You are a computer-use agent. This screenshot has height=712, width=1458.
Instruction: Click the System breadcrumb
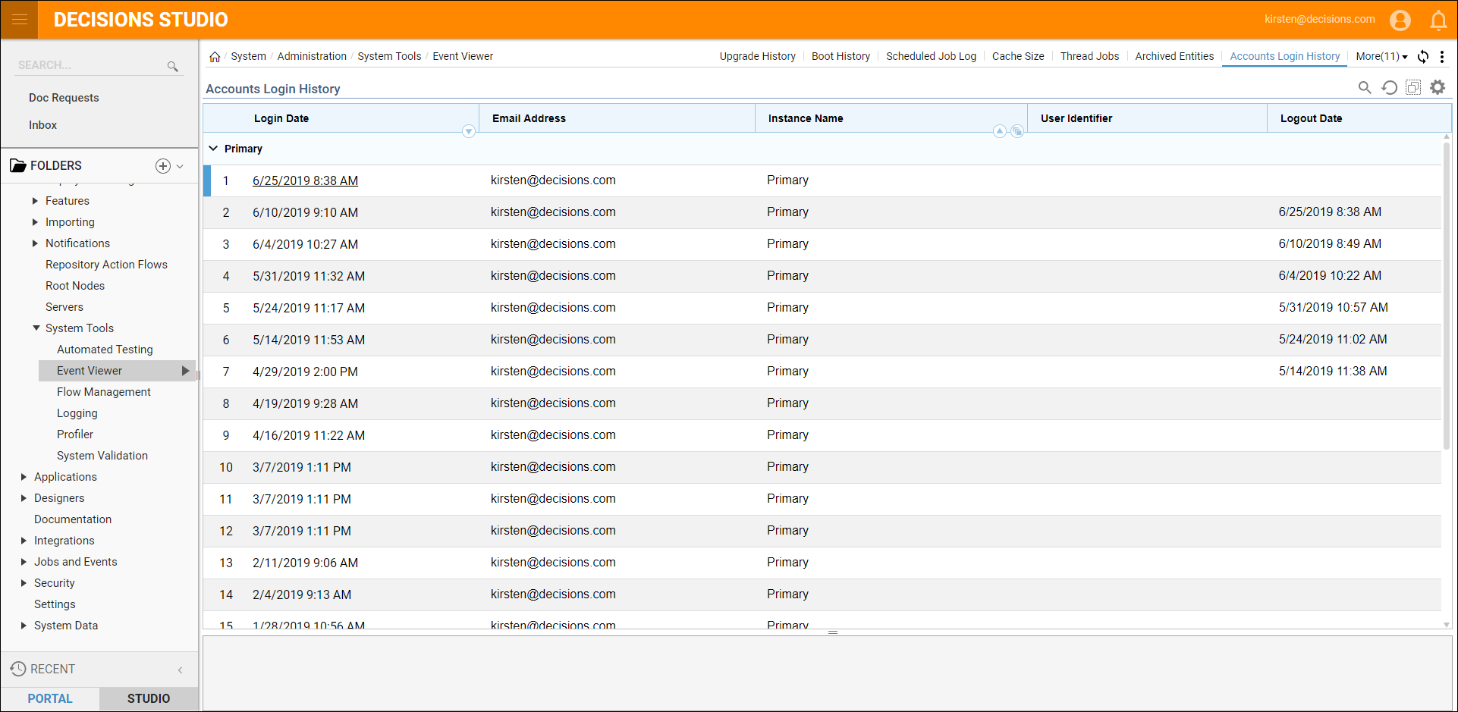248,57
